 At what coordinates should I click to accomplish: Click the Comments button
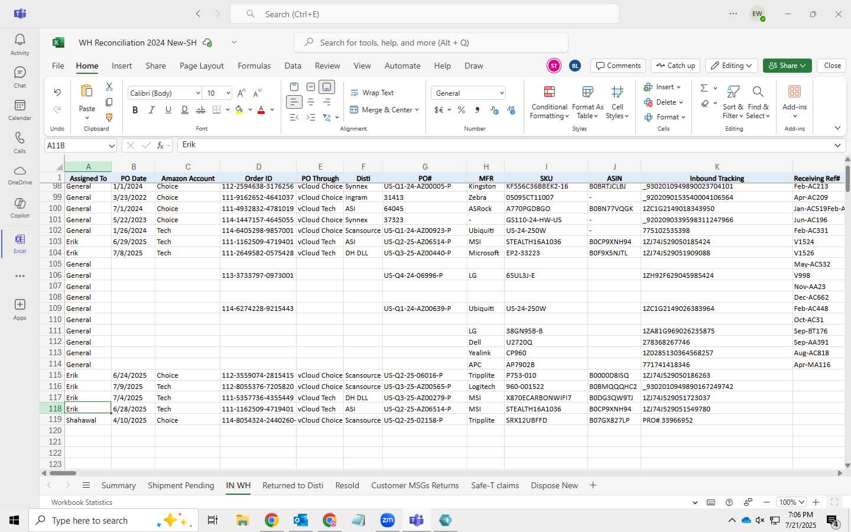tap(619, 66)
